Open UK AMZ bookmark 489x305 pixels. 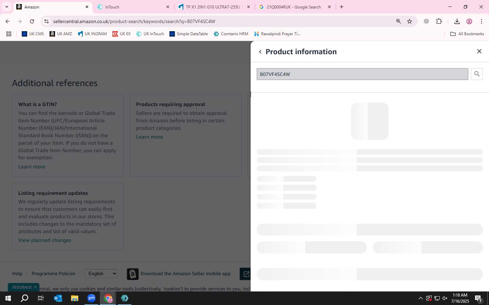click(61, 34)
